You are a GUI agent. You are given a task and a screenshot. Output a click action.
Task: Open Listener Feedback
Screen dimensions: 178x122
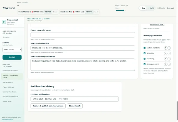pos(9,92)
